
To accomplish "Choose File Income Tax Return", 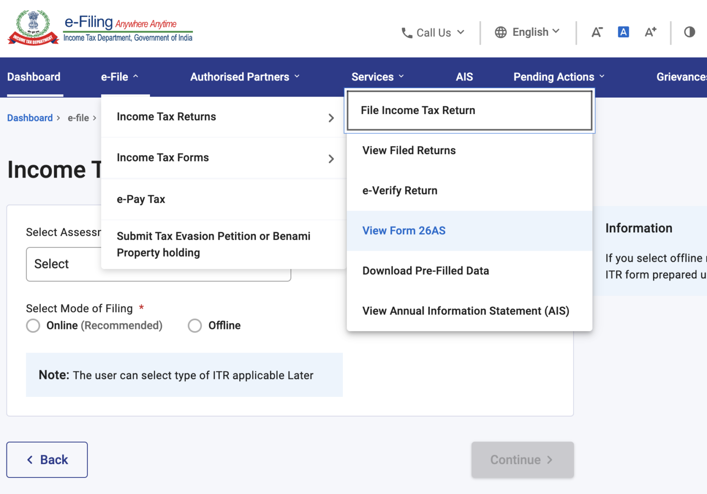I will coord(469,110).
